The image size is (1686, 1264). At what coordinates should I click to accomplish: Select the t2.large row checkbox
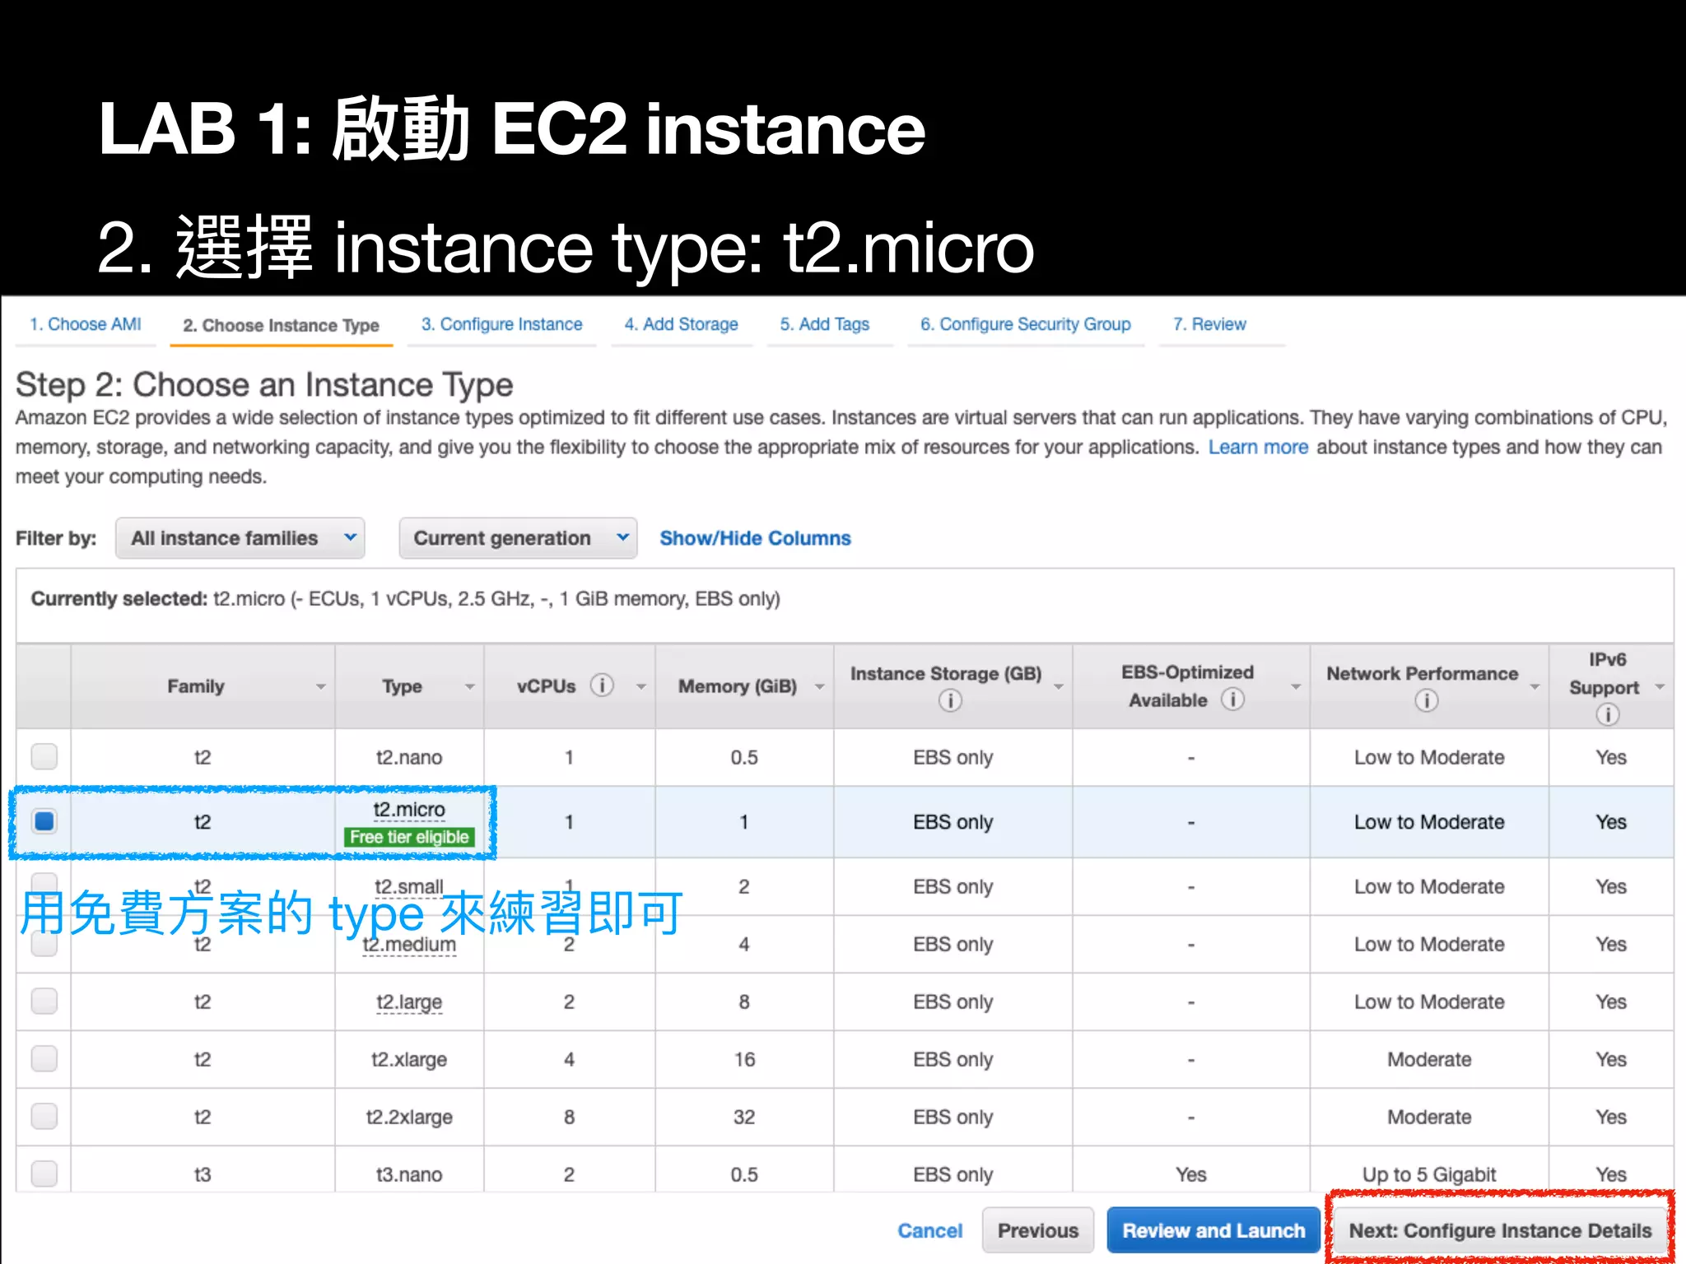point(44,1001)
